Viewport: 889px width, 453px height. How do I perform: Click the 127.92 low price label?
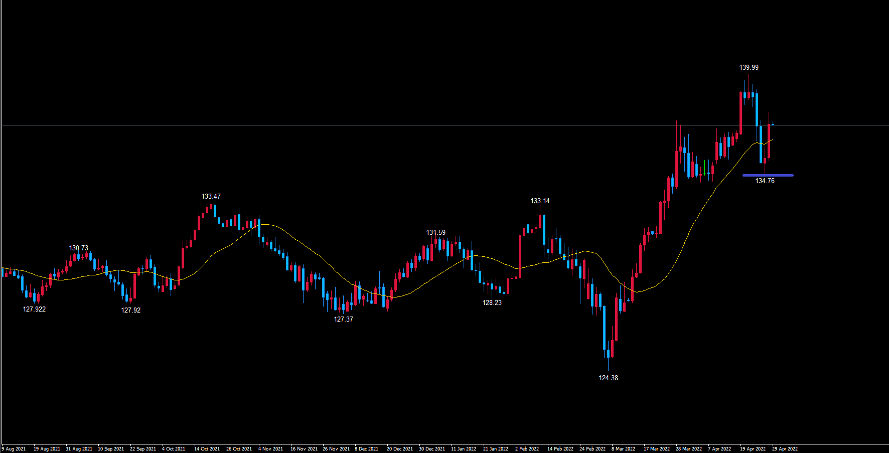pos(130,310)
